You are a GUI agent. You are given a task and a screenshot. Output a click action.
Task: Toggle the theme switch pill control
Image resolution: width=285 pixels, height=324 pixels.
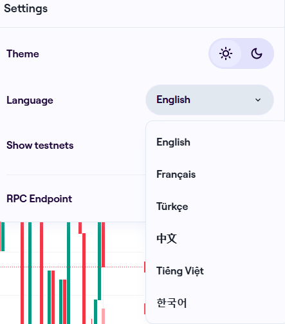coord(241,53)
